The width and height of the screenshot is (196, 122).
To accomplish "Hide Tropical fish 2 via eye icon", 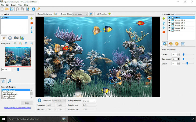I will tap(169, 25).
